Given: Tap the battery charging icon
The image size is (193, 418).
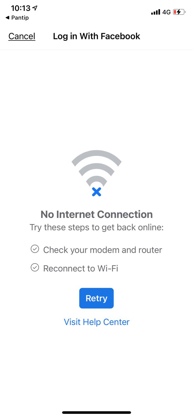Looking at the screenshot, I should pos(179,12).
